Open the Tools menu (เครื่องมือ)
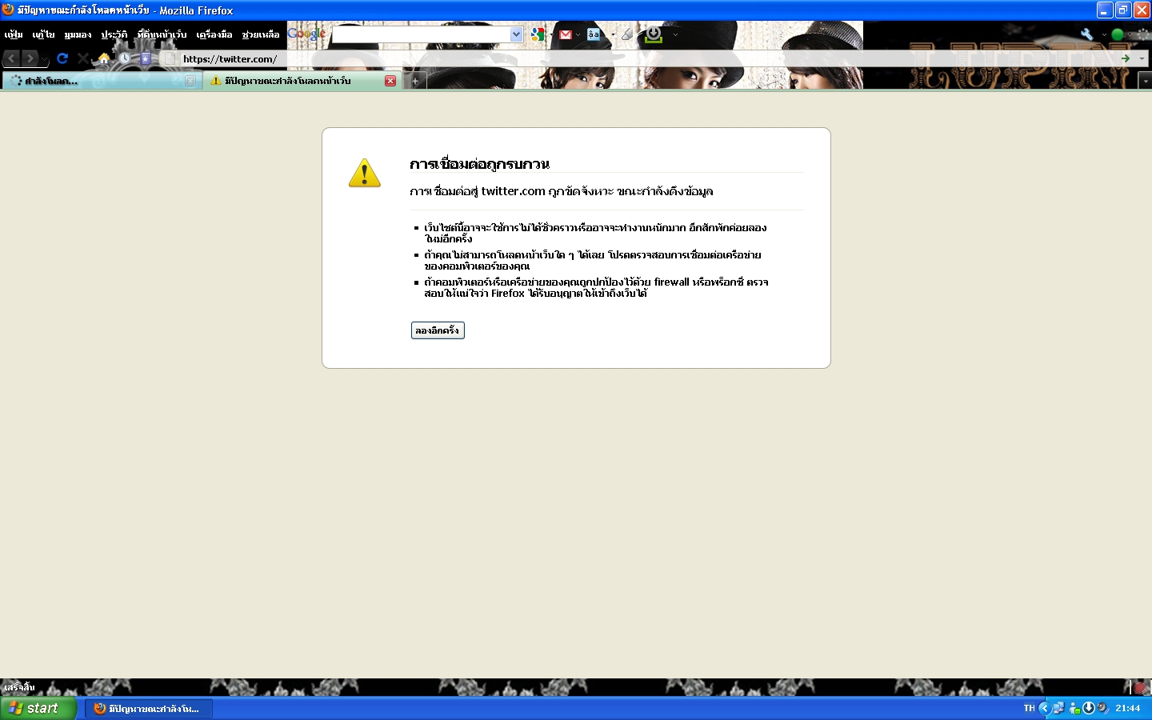The image size is (1152, 720). 214,34
